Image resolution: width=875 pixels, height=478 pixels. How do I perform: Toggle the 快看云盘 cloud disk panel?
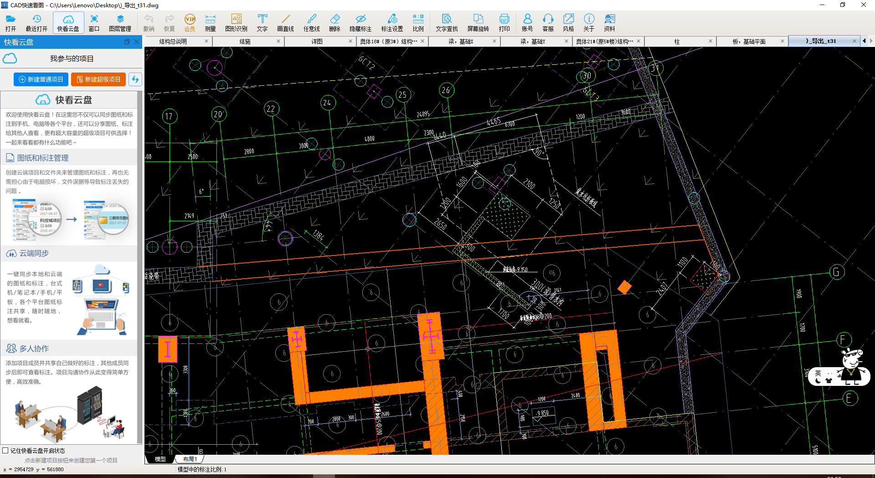tap(68, 22)
